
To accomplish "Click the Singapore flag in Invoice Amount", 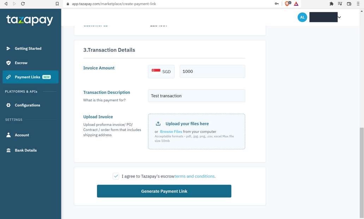I will (x=155, y=71).
